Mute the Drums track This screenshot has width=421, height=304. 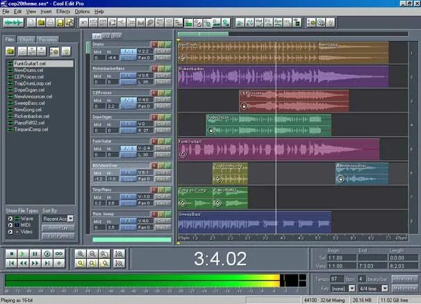pos(168,44)
